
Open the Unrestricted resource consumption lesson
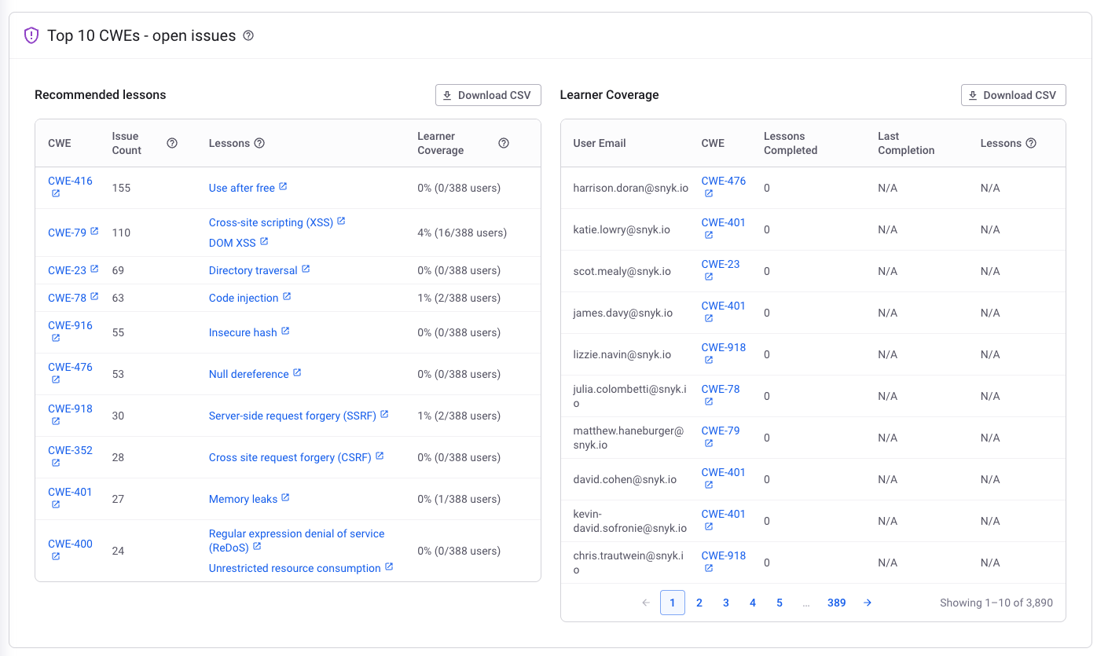point(295,568)
